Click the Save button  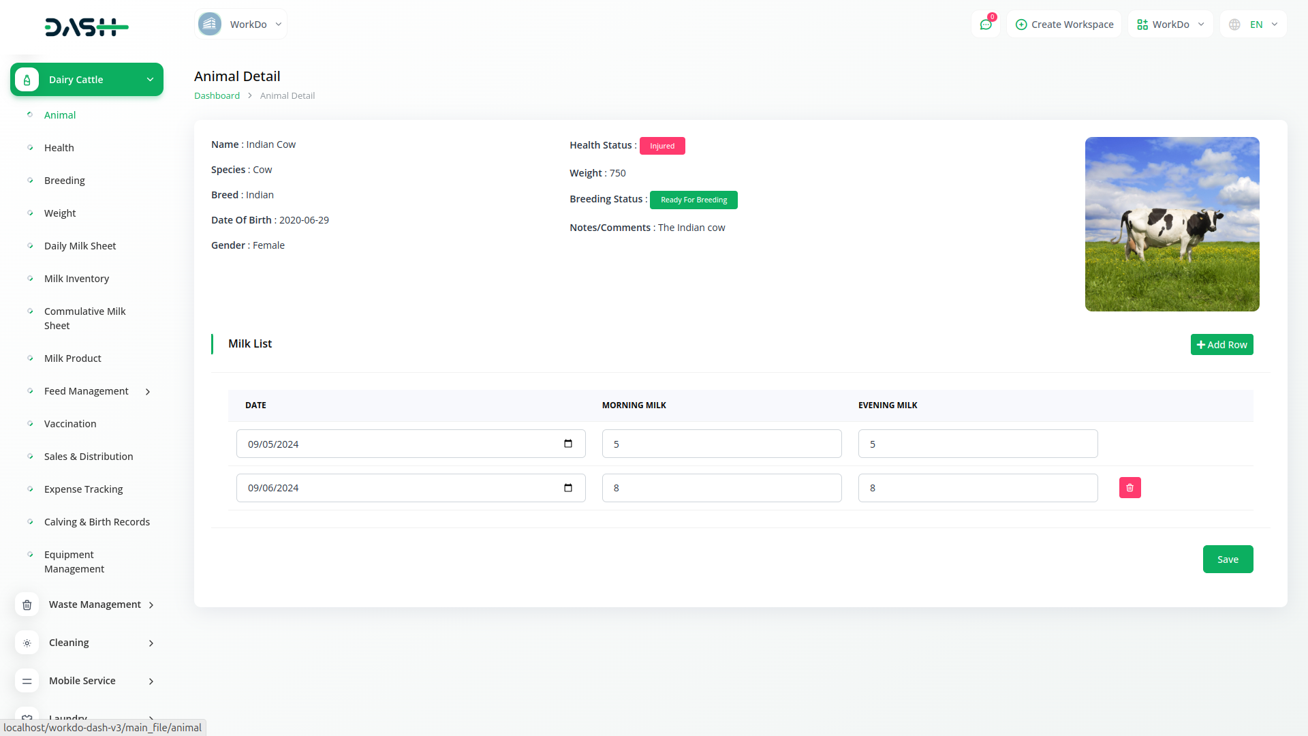[1228, 559]
